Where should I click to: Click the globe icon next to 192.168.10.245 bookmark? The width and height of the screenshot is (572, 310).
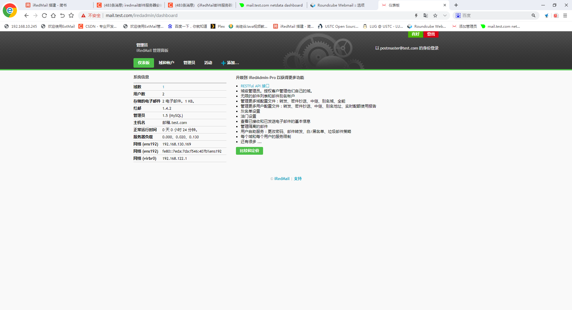pyautogui.click(x=6, y=26)
